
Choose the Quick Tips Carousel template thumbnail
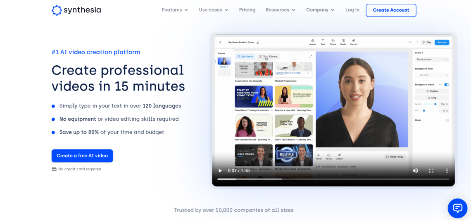294,126
